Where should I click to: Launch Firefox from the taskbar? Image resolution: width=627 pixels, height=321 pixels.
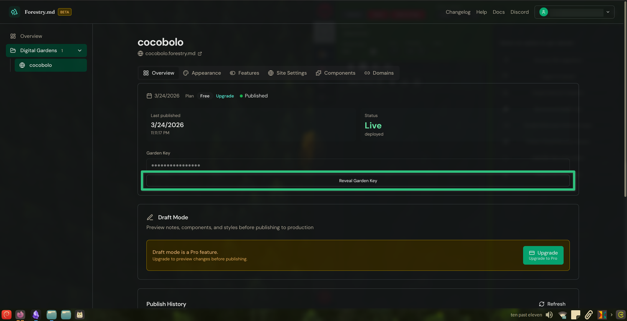pyautogui.click(x=20, y=315)
